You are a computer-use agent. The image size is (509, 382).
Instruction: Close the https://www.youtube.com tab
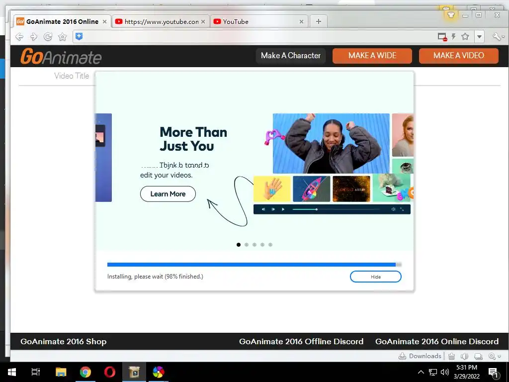tap(203, 22)
